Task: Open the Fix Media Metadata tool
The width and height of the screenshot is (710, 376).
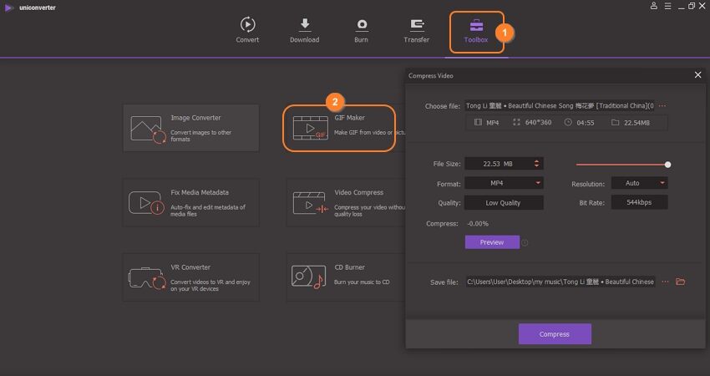Action: (190, 201)
